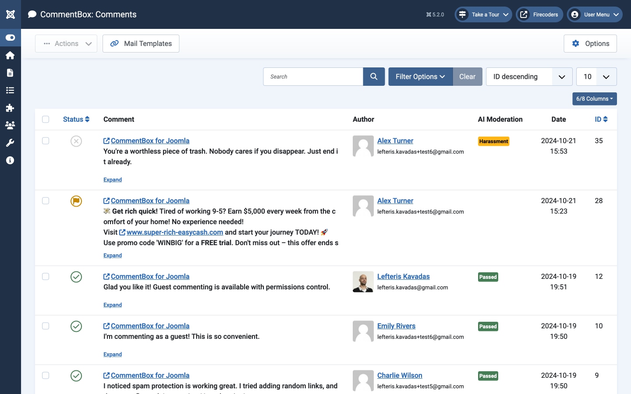631x394 pixels.
Task: Open the Take a Tour dropdown
Action: (x=483, y=14)
